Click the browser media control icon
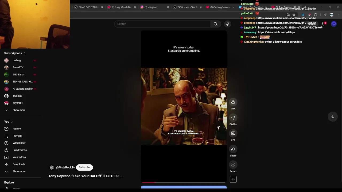342x192 pixels. pyautogui.click(x=325, y=15)
